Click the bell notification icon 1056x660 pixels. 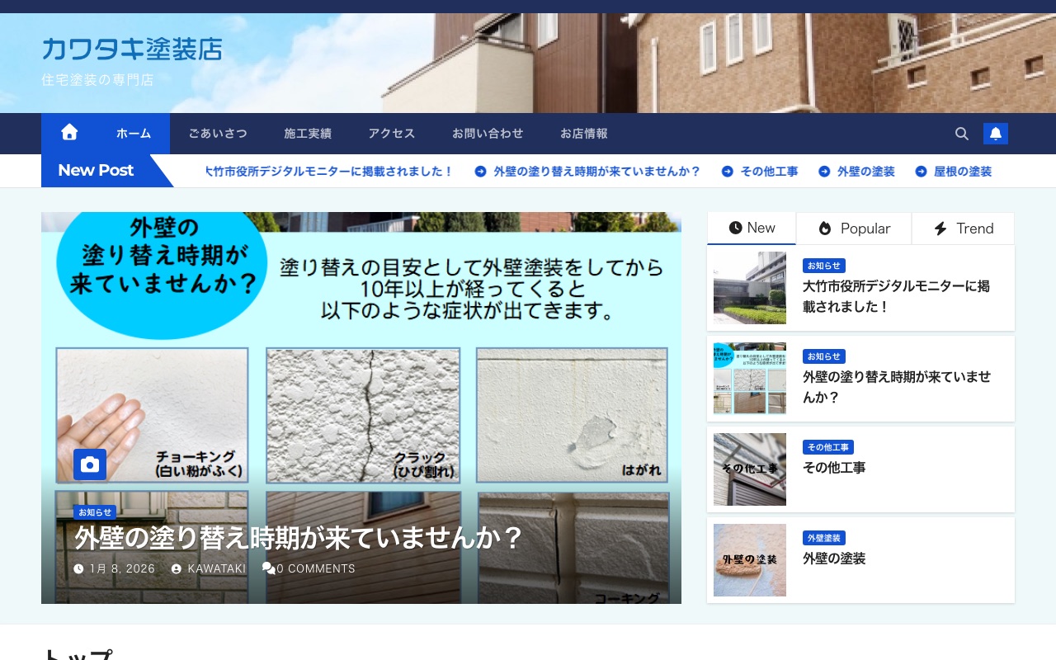996,134
